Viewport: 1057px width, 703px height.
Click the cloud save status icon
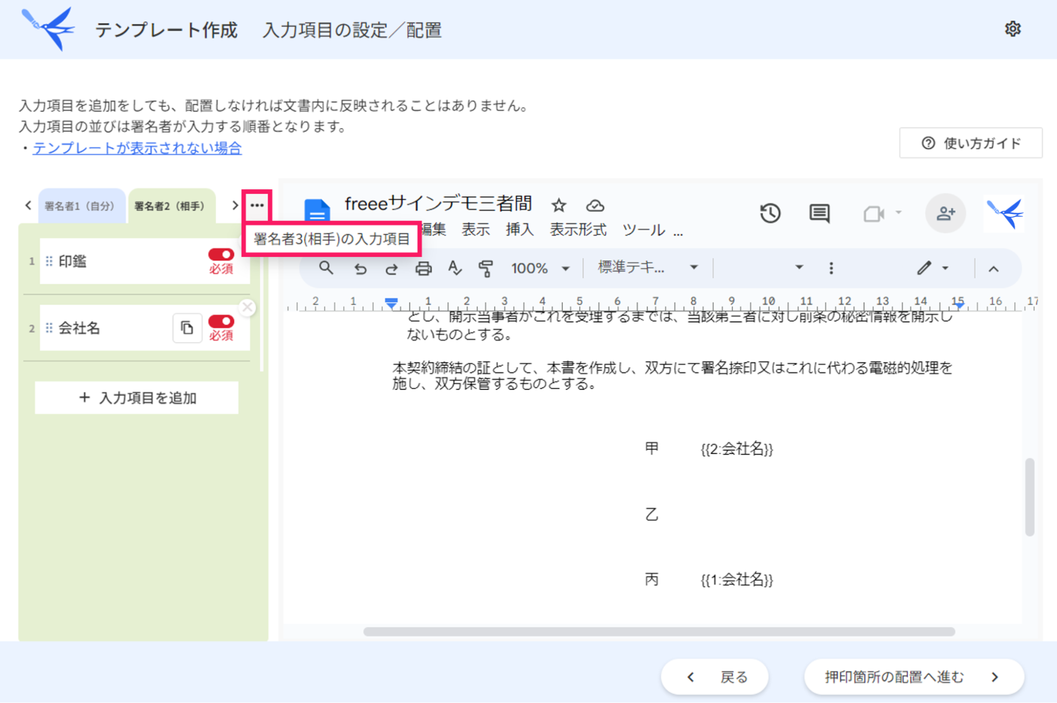coord(595,205)
